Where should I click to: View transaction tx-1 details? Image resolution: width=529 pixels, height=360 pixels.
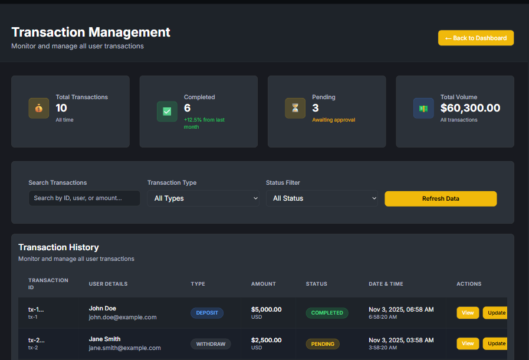point(468,312)
